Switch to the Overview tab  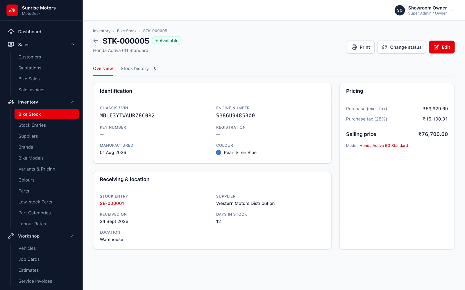103,69
